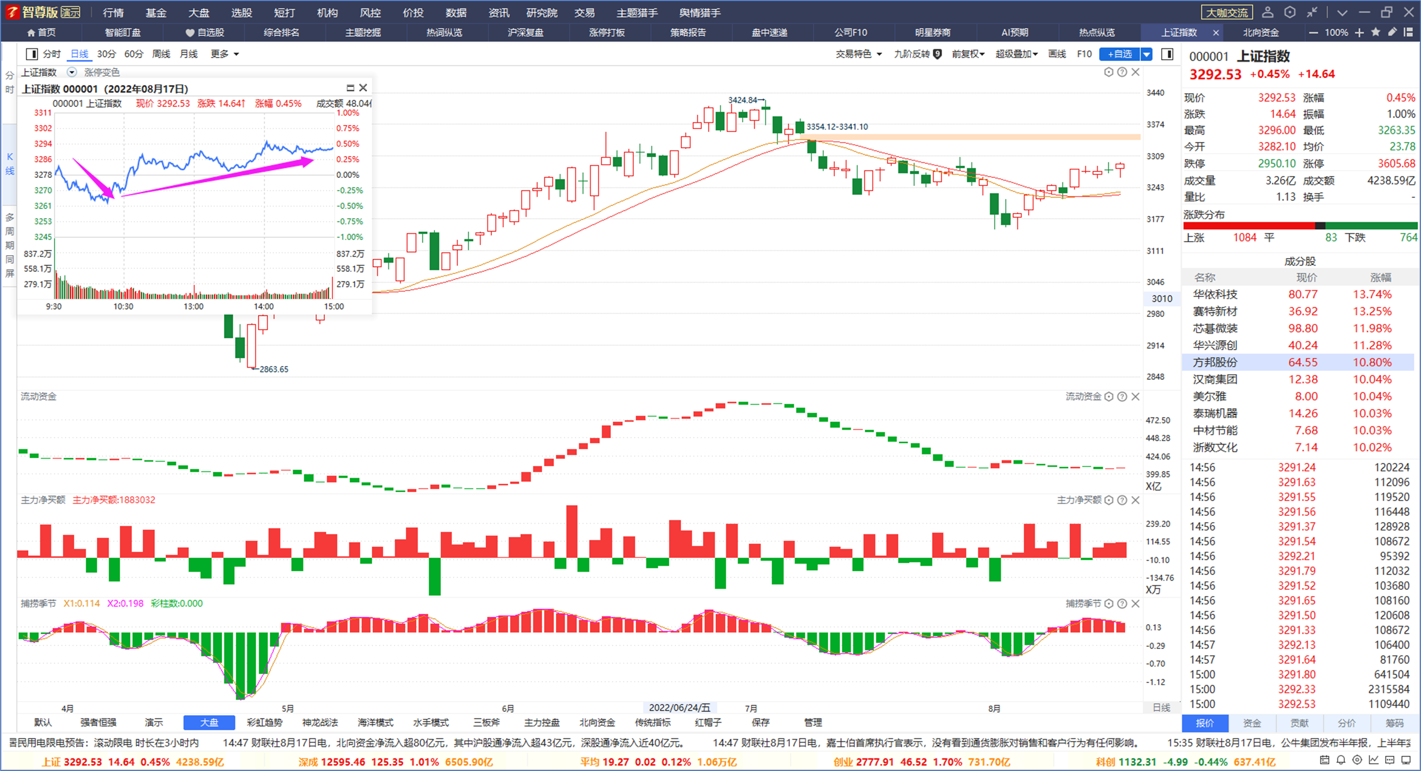
Task: Open the 上证指数 indicator circle dropdown
Action: click(71, 72)
